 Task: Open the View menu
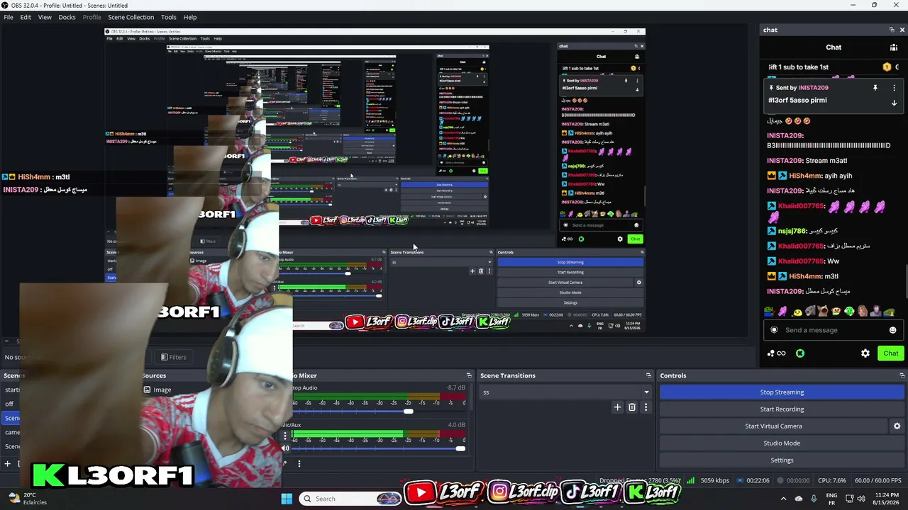[45, 17]
